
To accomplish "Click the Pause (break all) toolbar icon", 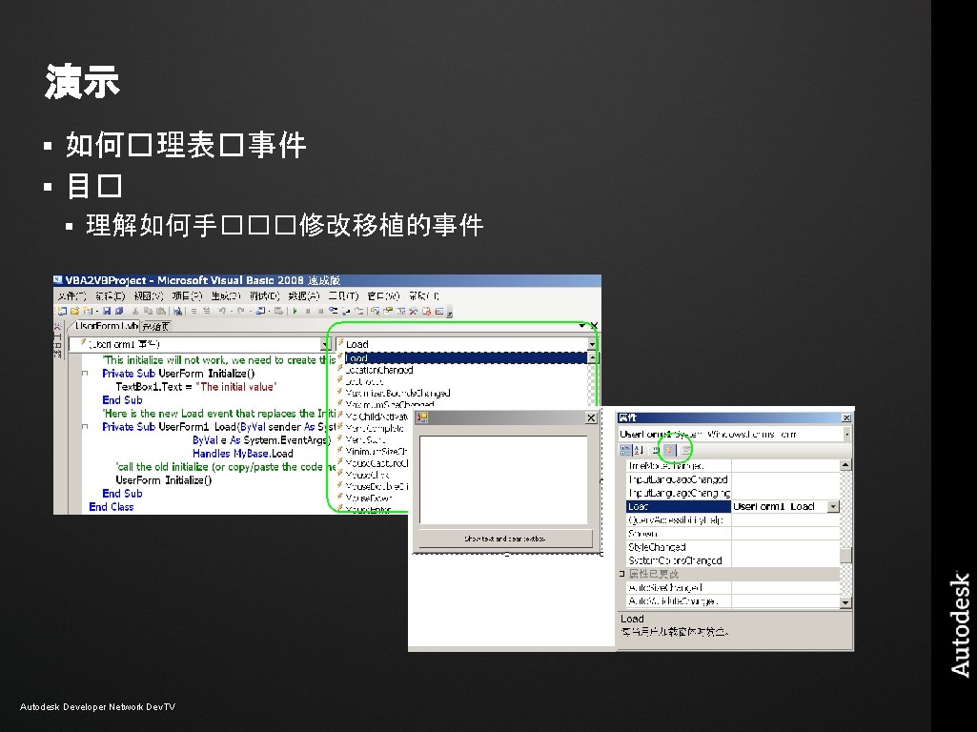I will [308, 311].
